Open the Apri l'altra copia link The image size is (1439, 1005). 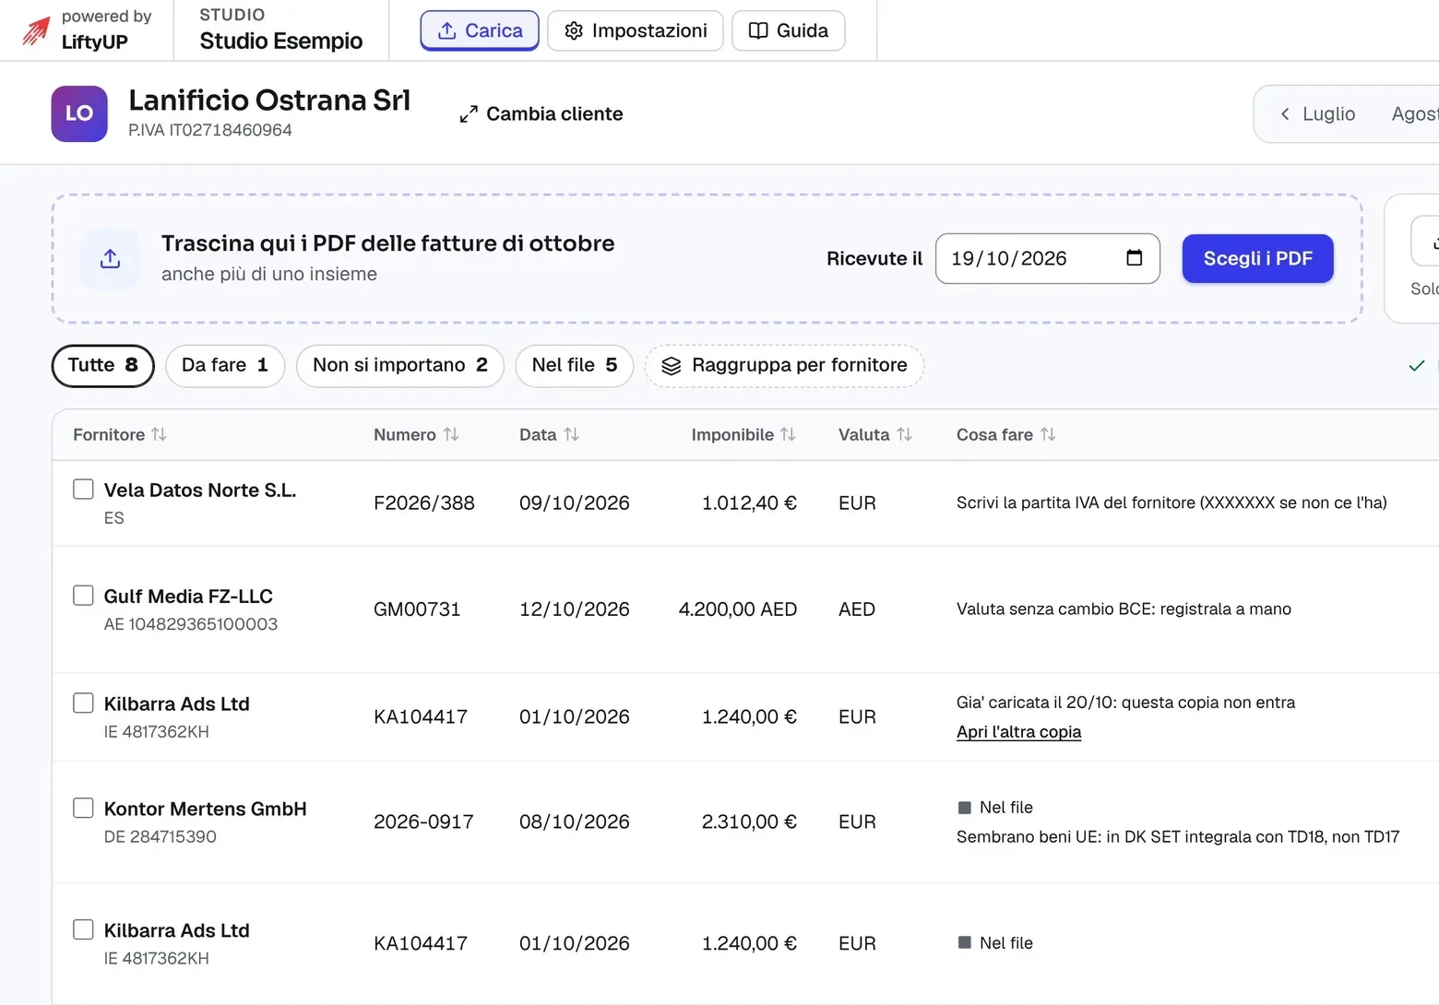1019,732
